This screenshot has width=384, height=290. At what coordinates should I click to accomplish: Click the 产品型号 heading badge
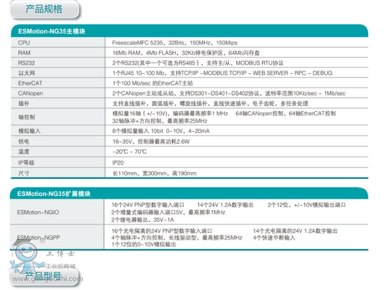pos(45,277)
